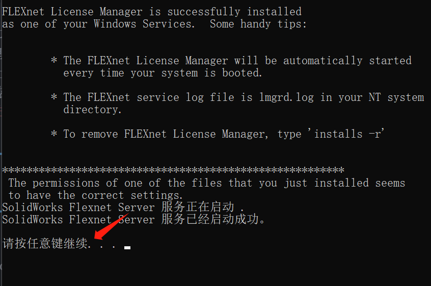
Task: Click 'FLEXnet License Manager is successfully installed'
Action: click(x=152, y=12)
